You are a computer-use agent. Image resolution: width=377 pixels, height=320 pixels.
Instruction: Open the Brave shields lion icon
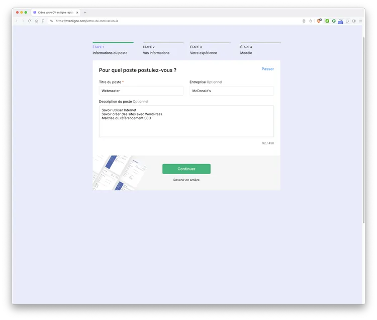(319, 21)
